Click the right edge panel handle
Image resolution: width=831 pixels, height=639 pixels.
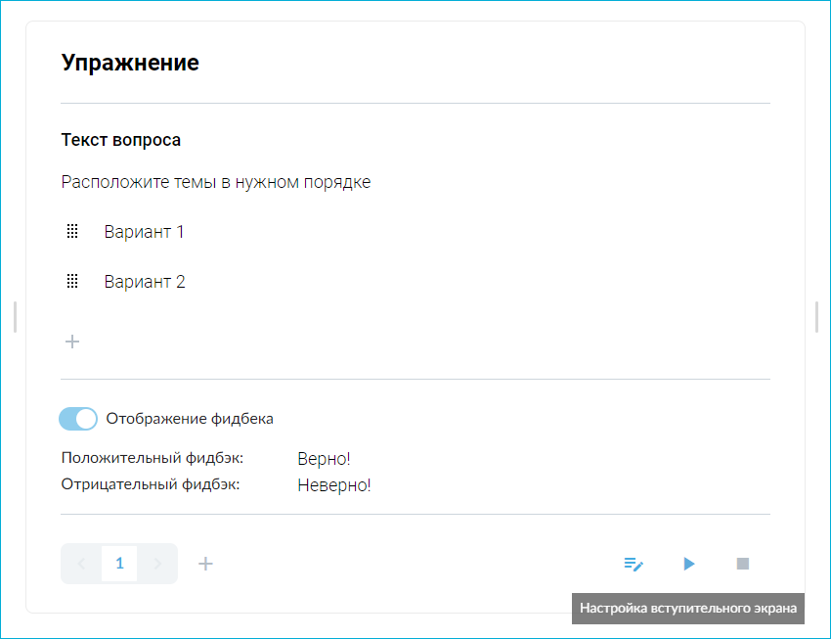pos(816,316)
